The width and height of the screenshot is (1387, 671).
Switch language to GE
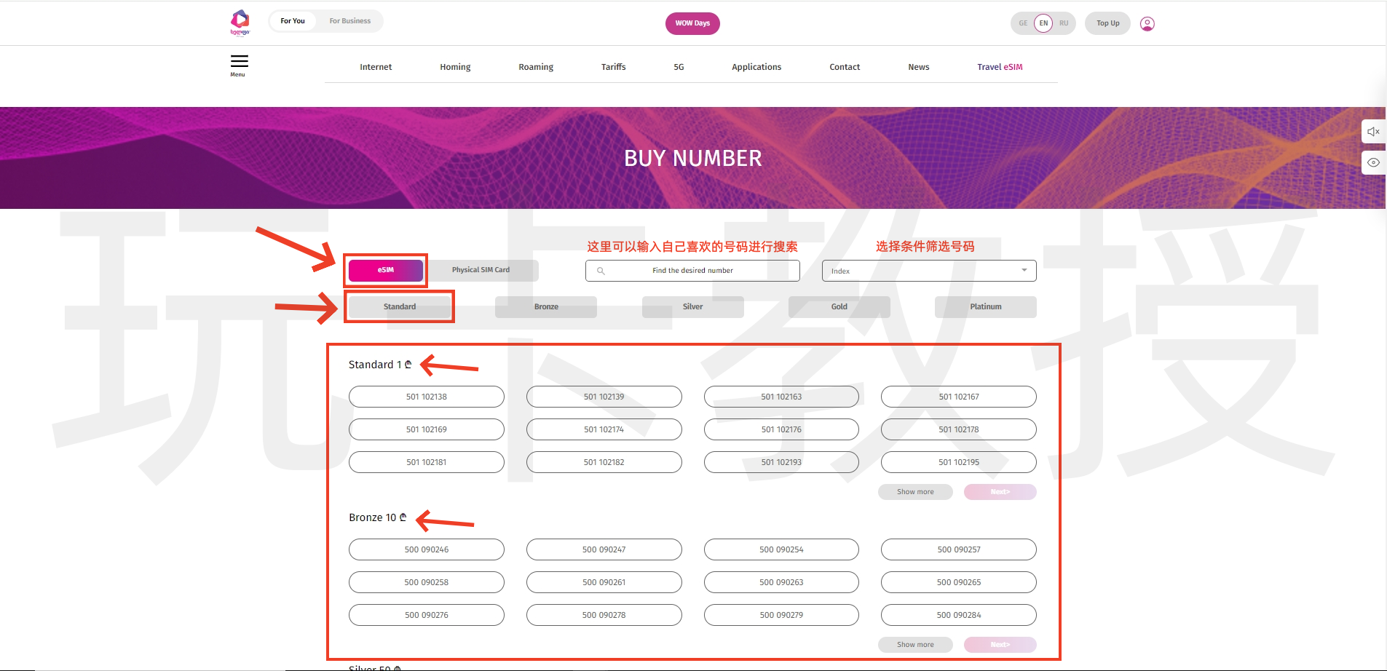pyautogui.click(x=1023, y=23)
